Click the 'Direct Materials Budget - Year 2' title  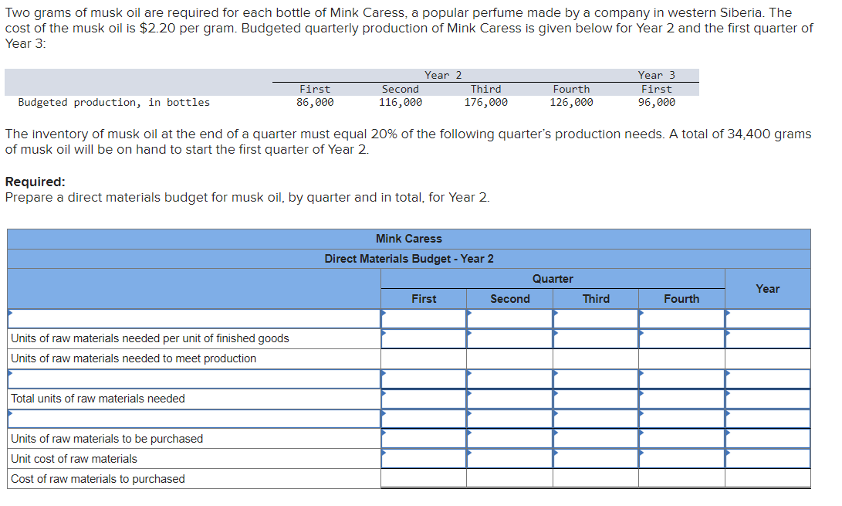408,259
